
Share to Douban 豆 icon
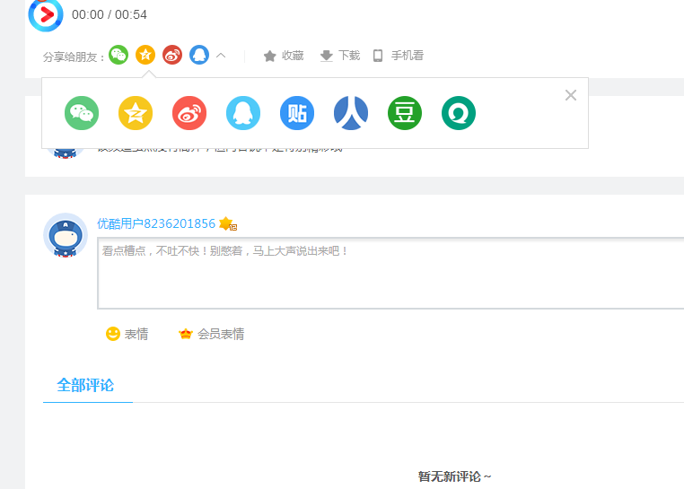(405, 113)
